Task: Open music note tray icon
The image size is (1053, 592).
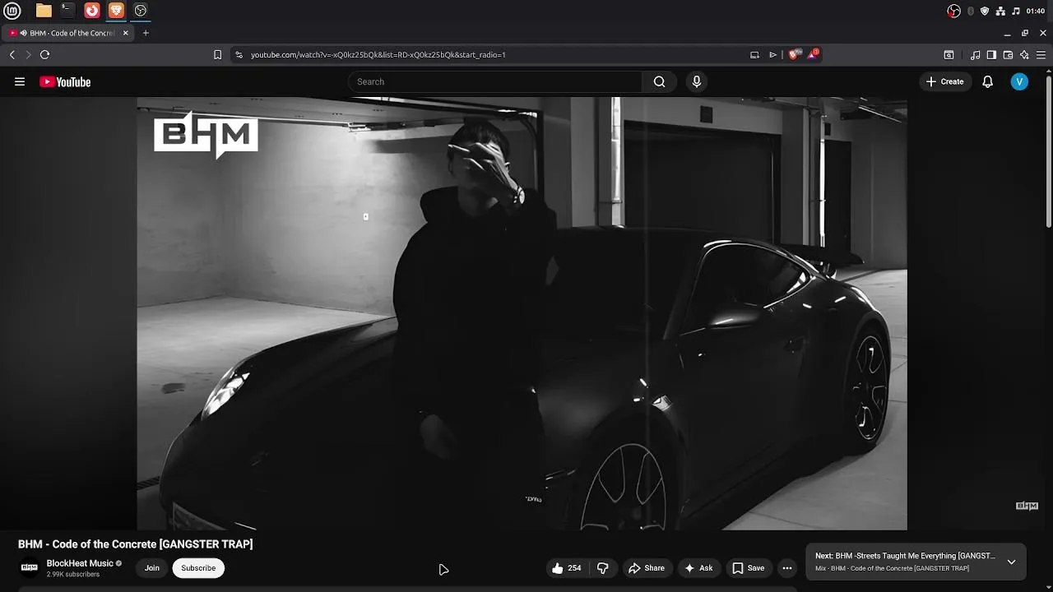Action: (1016, 11)
